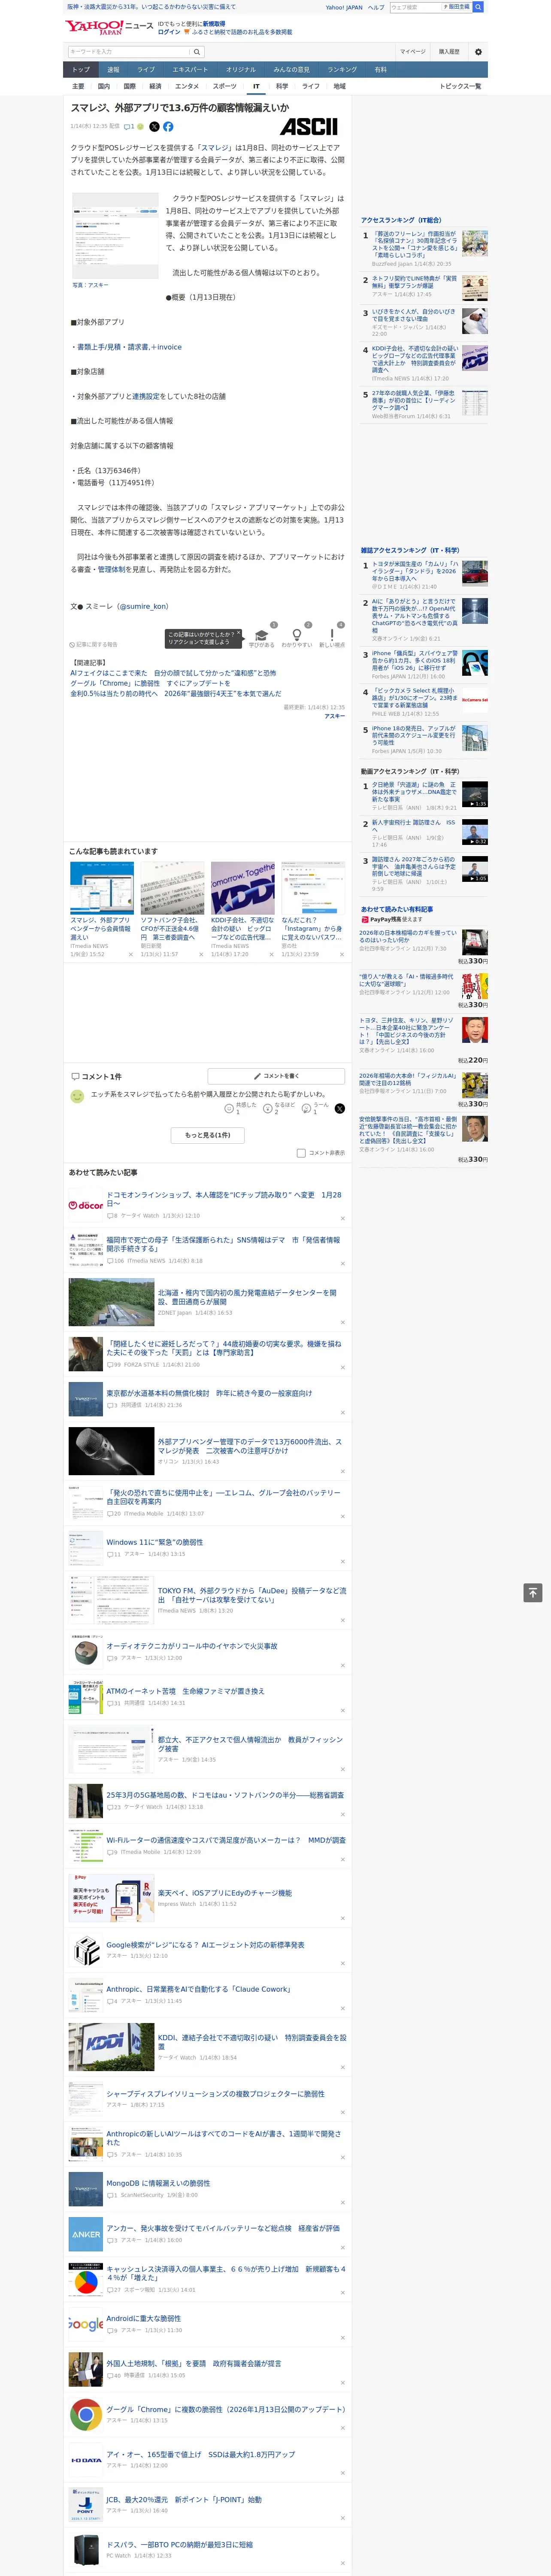Open the 阪神・淡路大震災から31年 banner link
Image resolution: width=551 pixels, height=2576 pixels.
[151, 7]
